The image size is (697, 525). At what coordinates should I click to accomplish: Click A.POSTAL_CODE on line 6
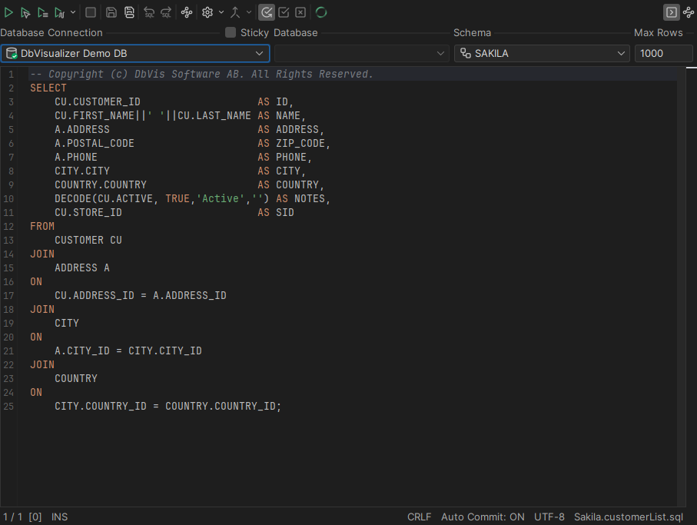pos(95,143)
